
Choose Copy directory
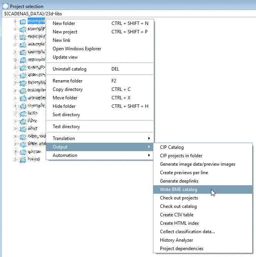[x=100, y=89]
